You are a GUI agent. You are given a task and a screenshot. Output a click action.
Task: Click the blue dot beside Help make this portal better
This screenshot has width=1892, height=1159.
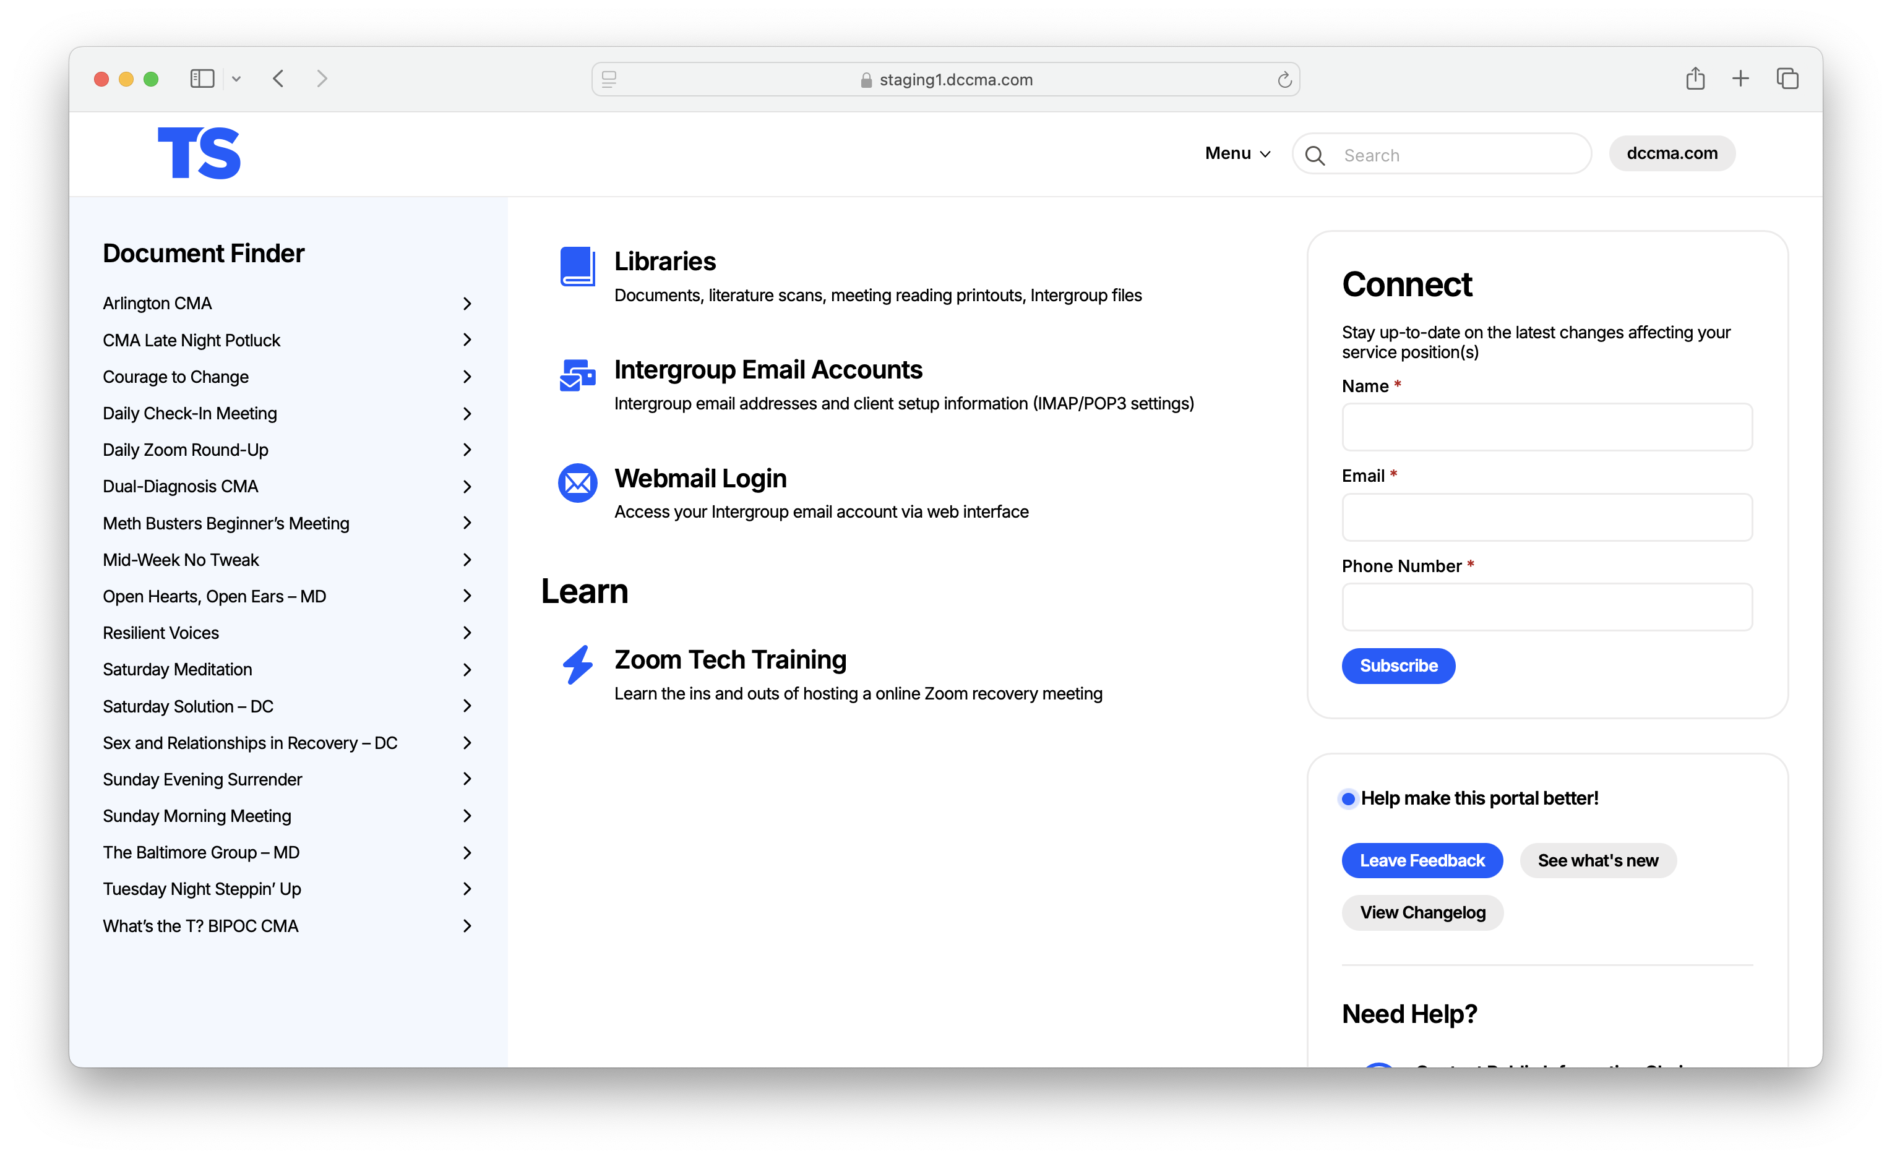click(x=1348, y=798)
